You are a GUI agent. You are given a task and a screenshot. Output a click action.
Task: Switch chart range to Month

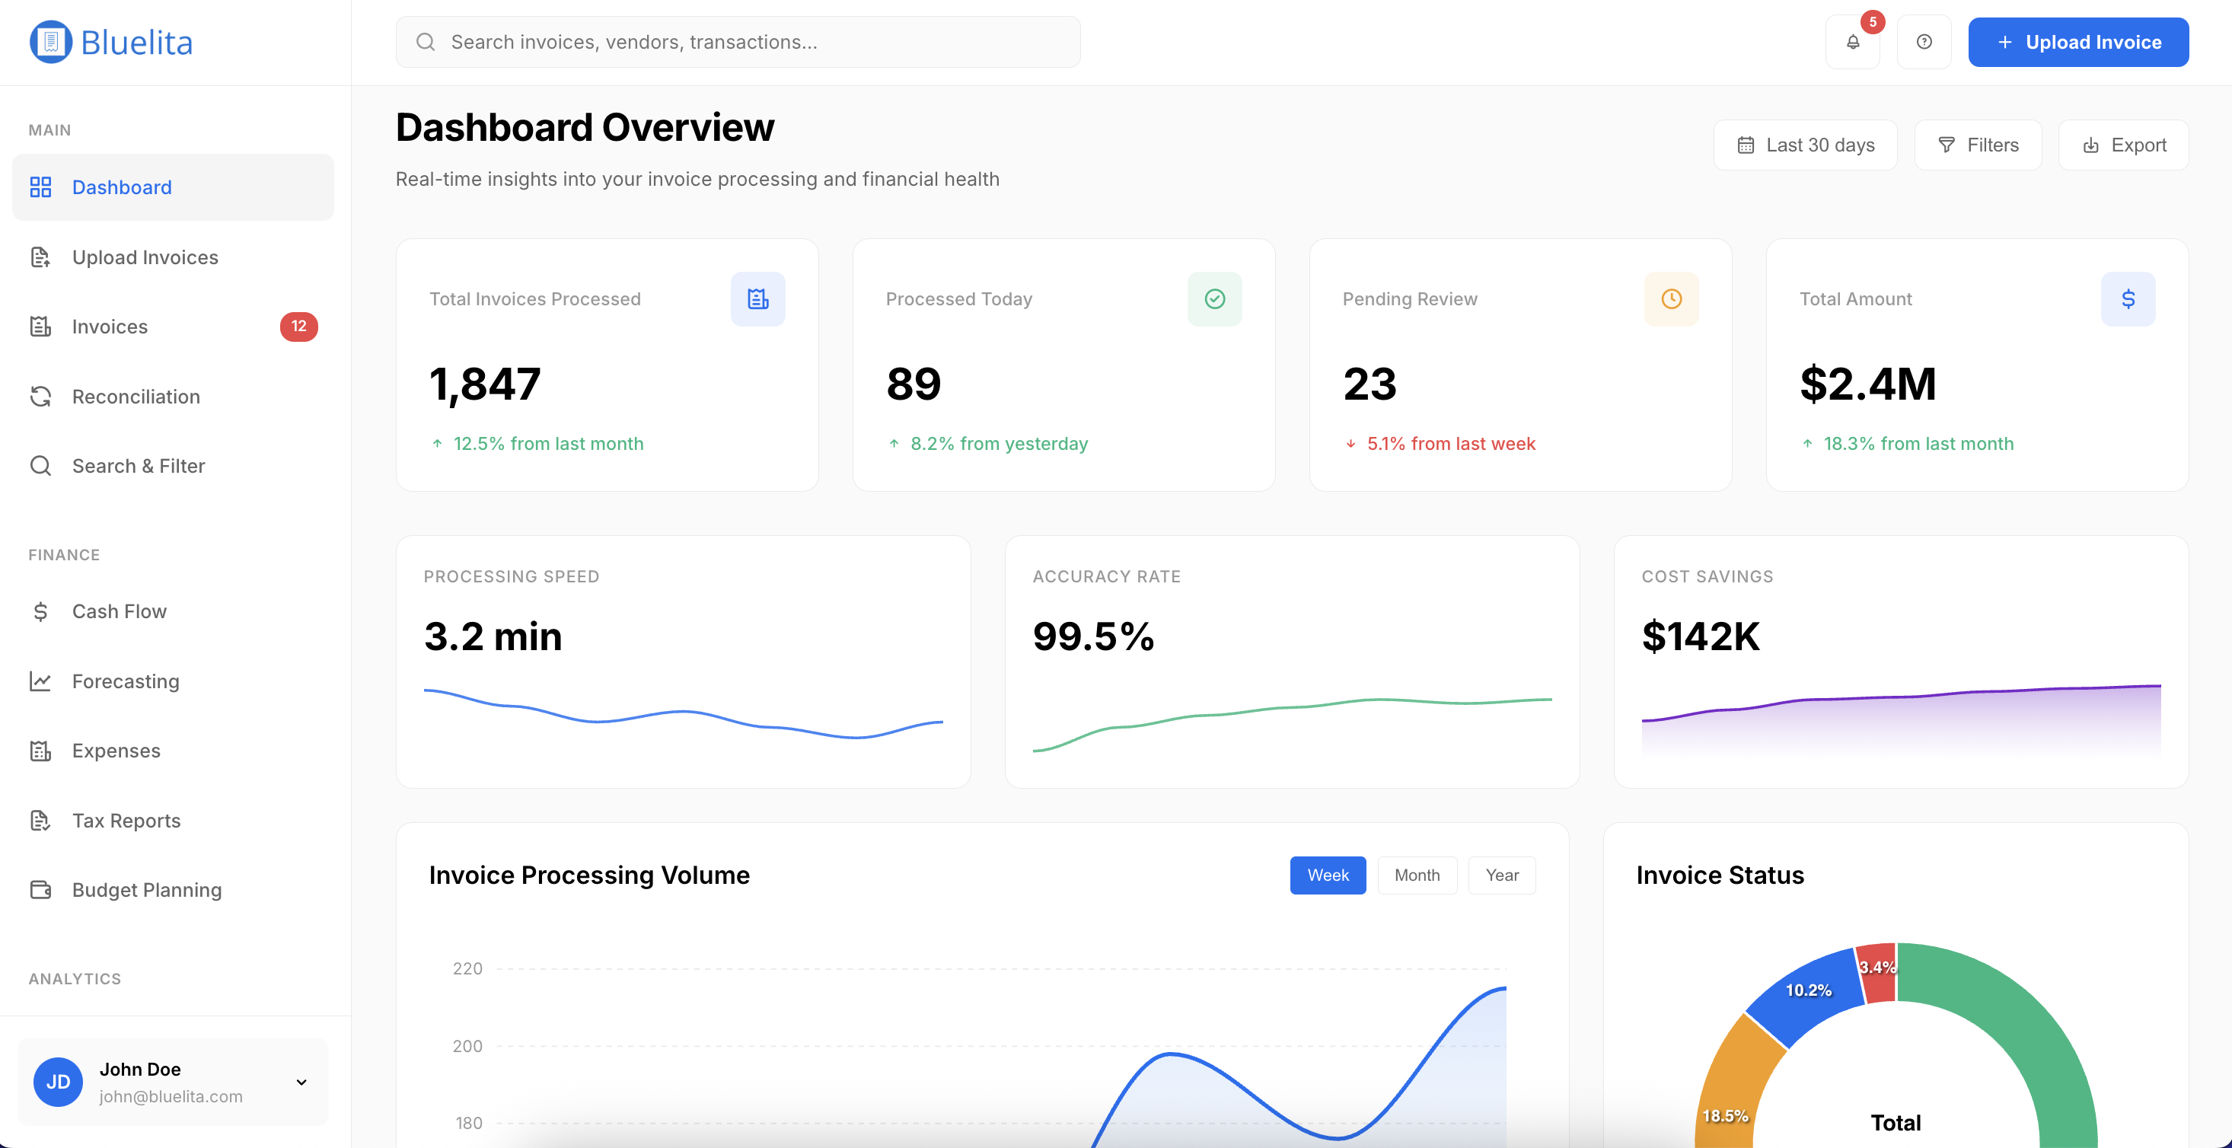point(1417,875)
